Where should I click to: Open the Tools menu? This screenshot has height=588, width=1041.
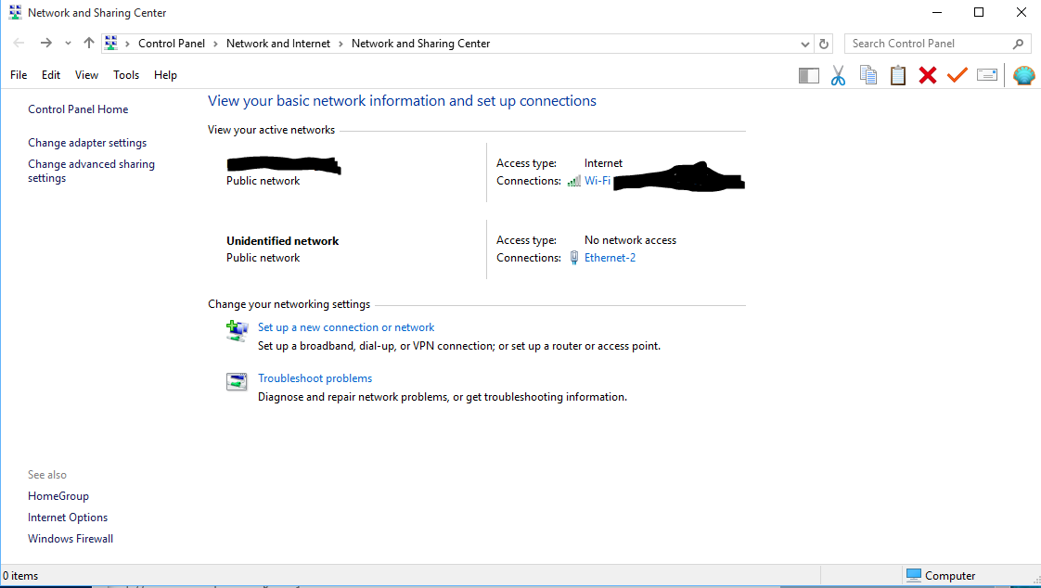126,75
